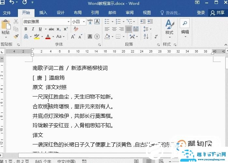Image resolution: width=228 pixels, height=163 pixels.
Task: Toggle Strikethrough abc formatting
Action: 51,29
